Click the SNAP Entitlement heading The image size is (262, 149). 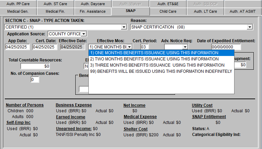[x=209, y=117]
